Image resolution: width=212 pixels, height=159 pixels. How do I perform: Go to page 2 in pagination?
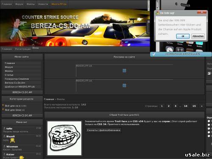[x=168, y=106]
